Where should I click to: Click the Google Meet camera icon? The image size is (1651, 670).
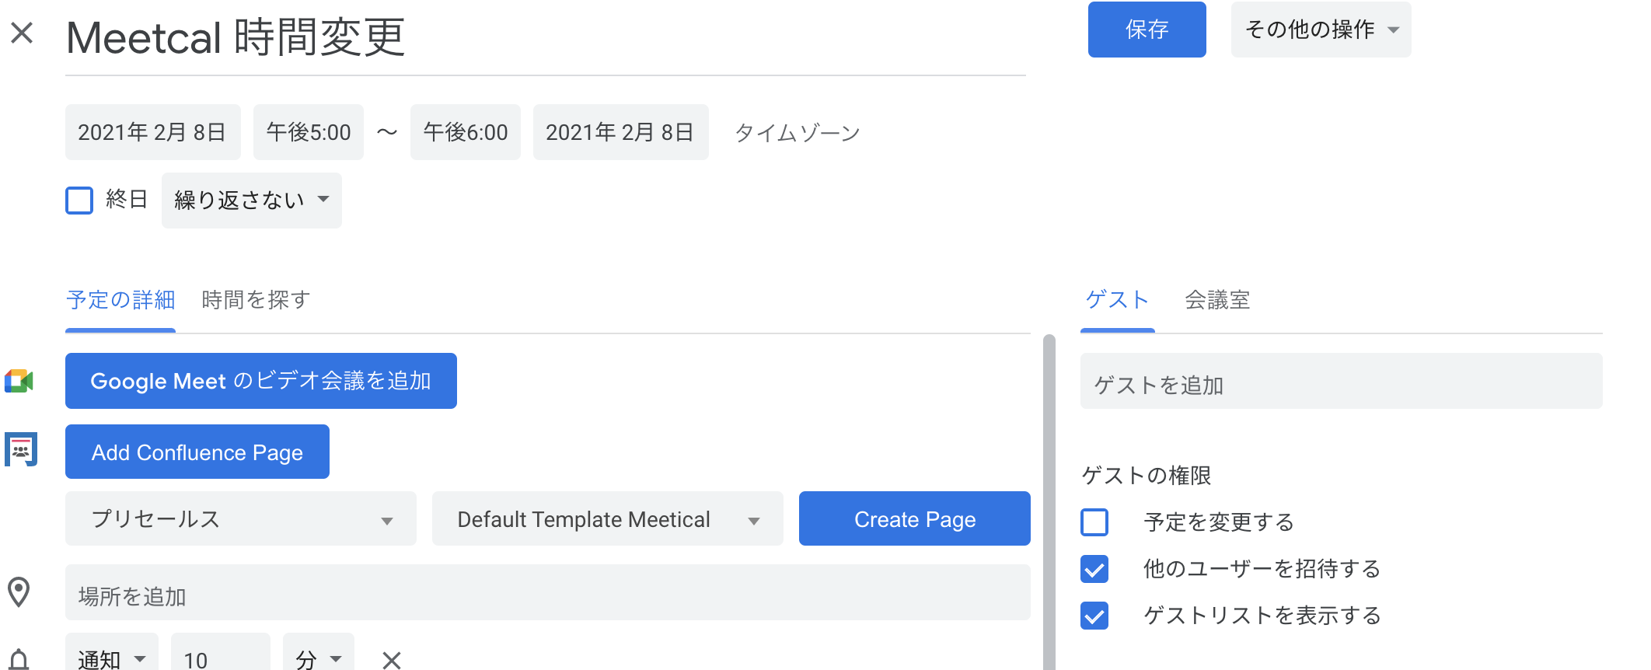[x=19, y=381]
